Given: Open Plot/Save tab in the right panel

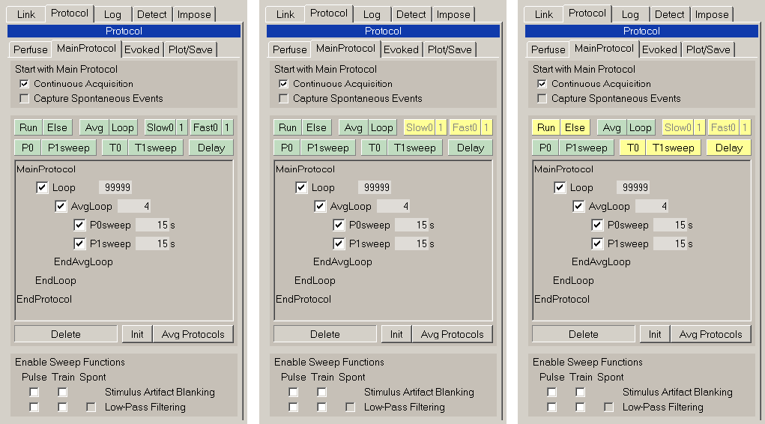Looking at the screenshot, I should point(707,49).
